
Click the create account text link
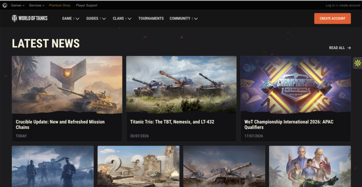click(x=350, y=5)
